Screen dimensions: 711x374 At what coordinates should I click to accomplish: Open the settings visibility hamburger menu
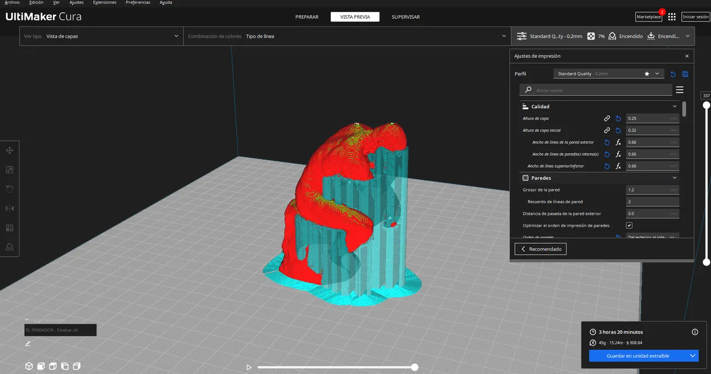click(680, 90)
